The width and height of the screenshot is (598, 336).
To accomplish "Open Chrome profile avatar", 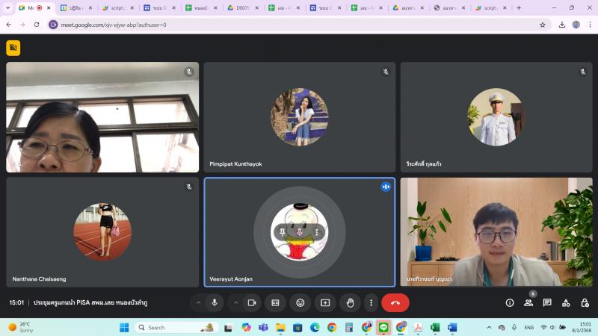I will [576, 25].
